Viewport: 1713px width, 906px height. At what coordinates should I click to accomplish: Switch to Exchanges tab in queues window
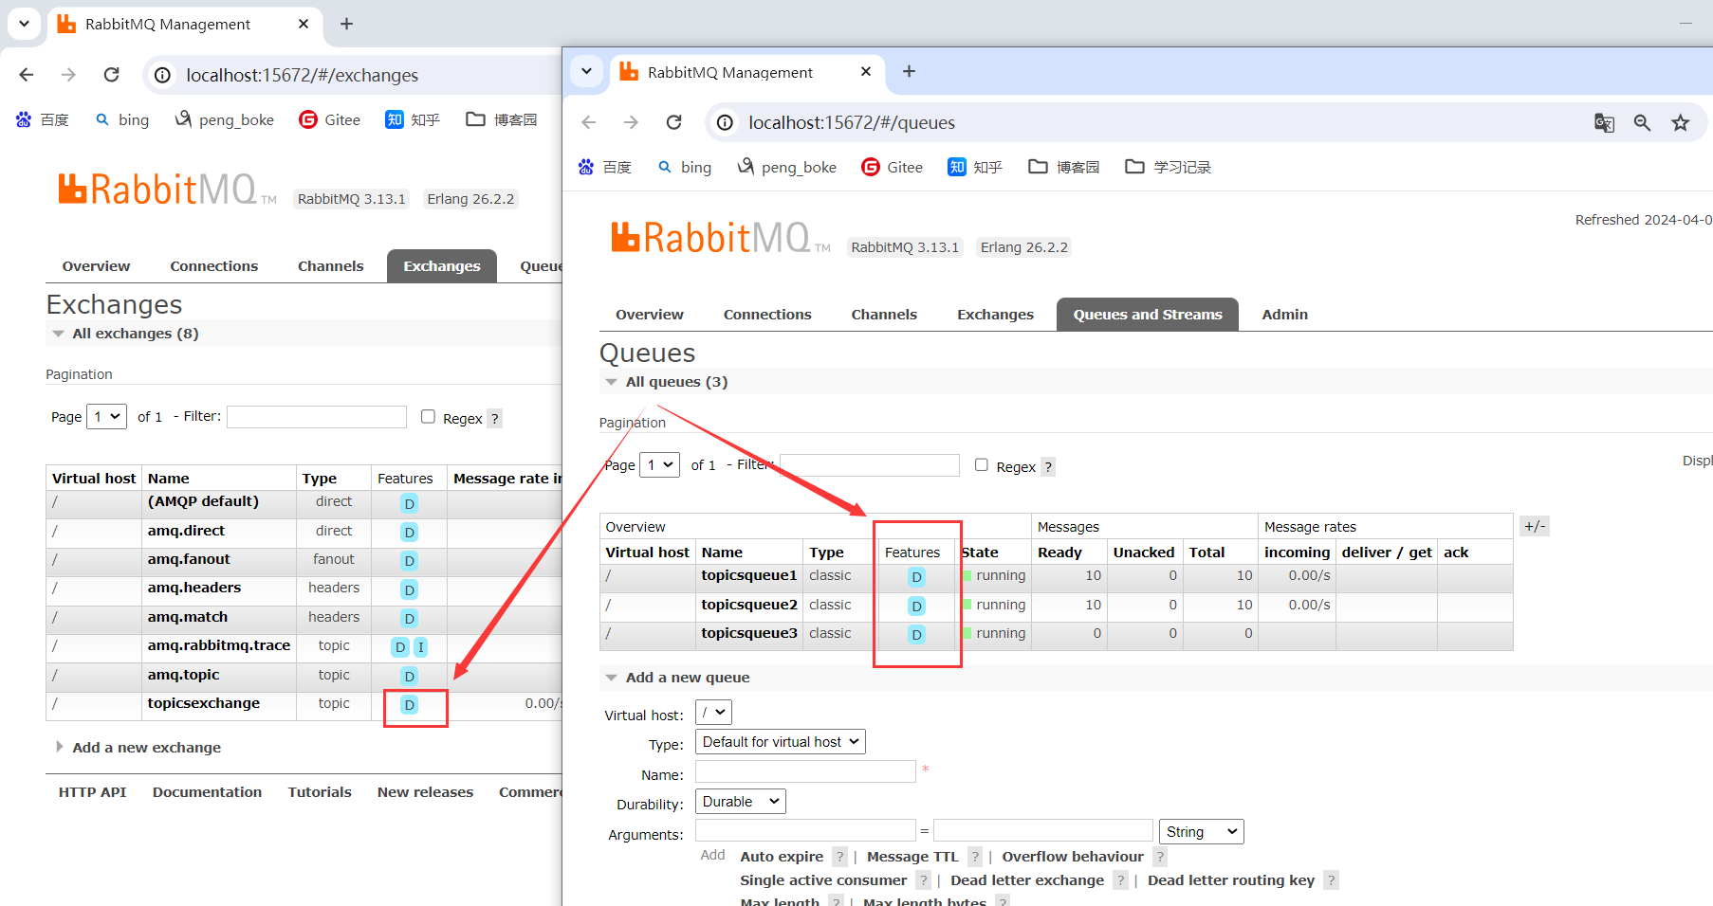pyautogui.click(x=995, y=315)
